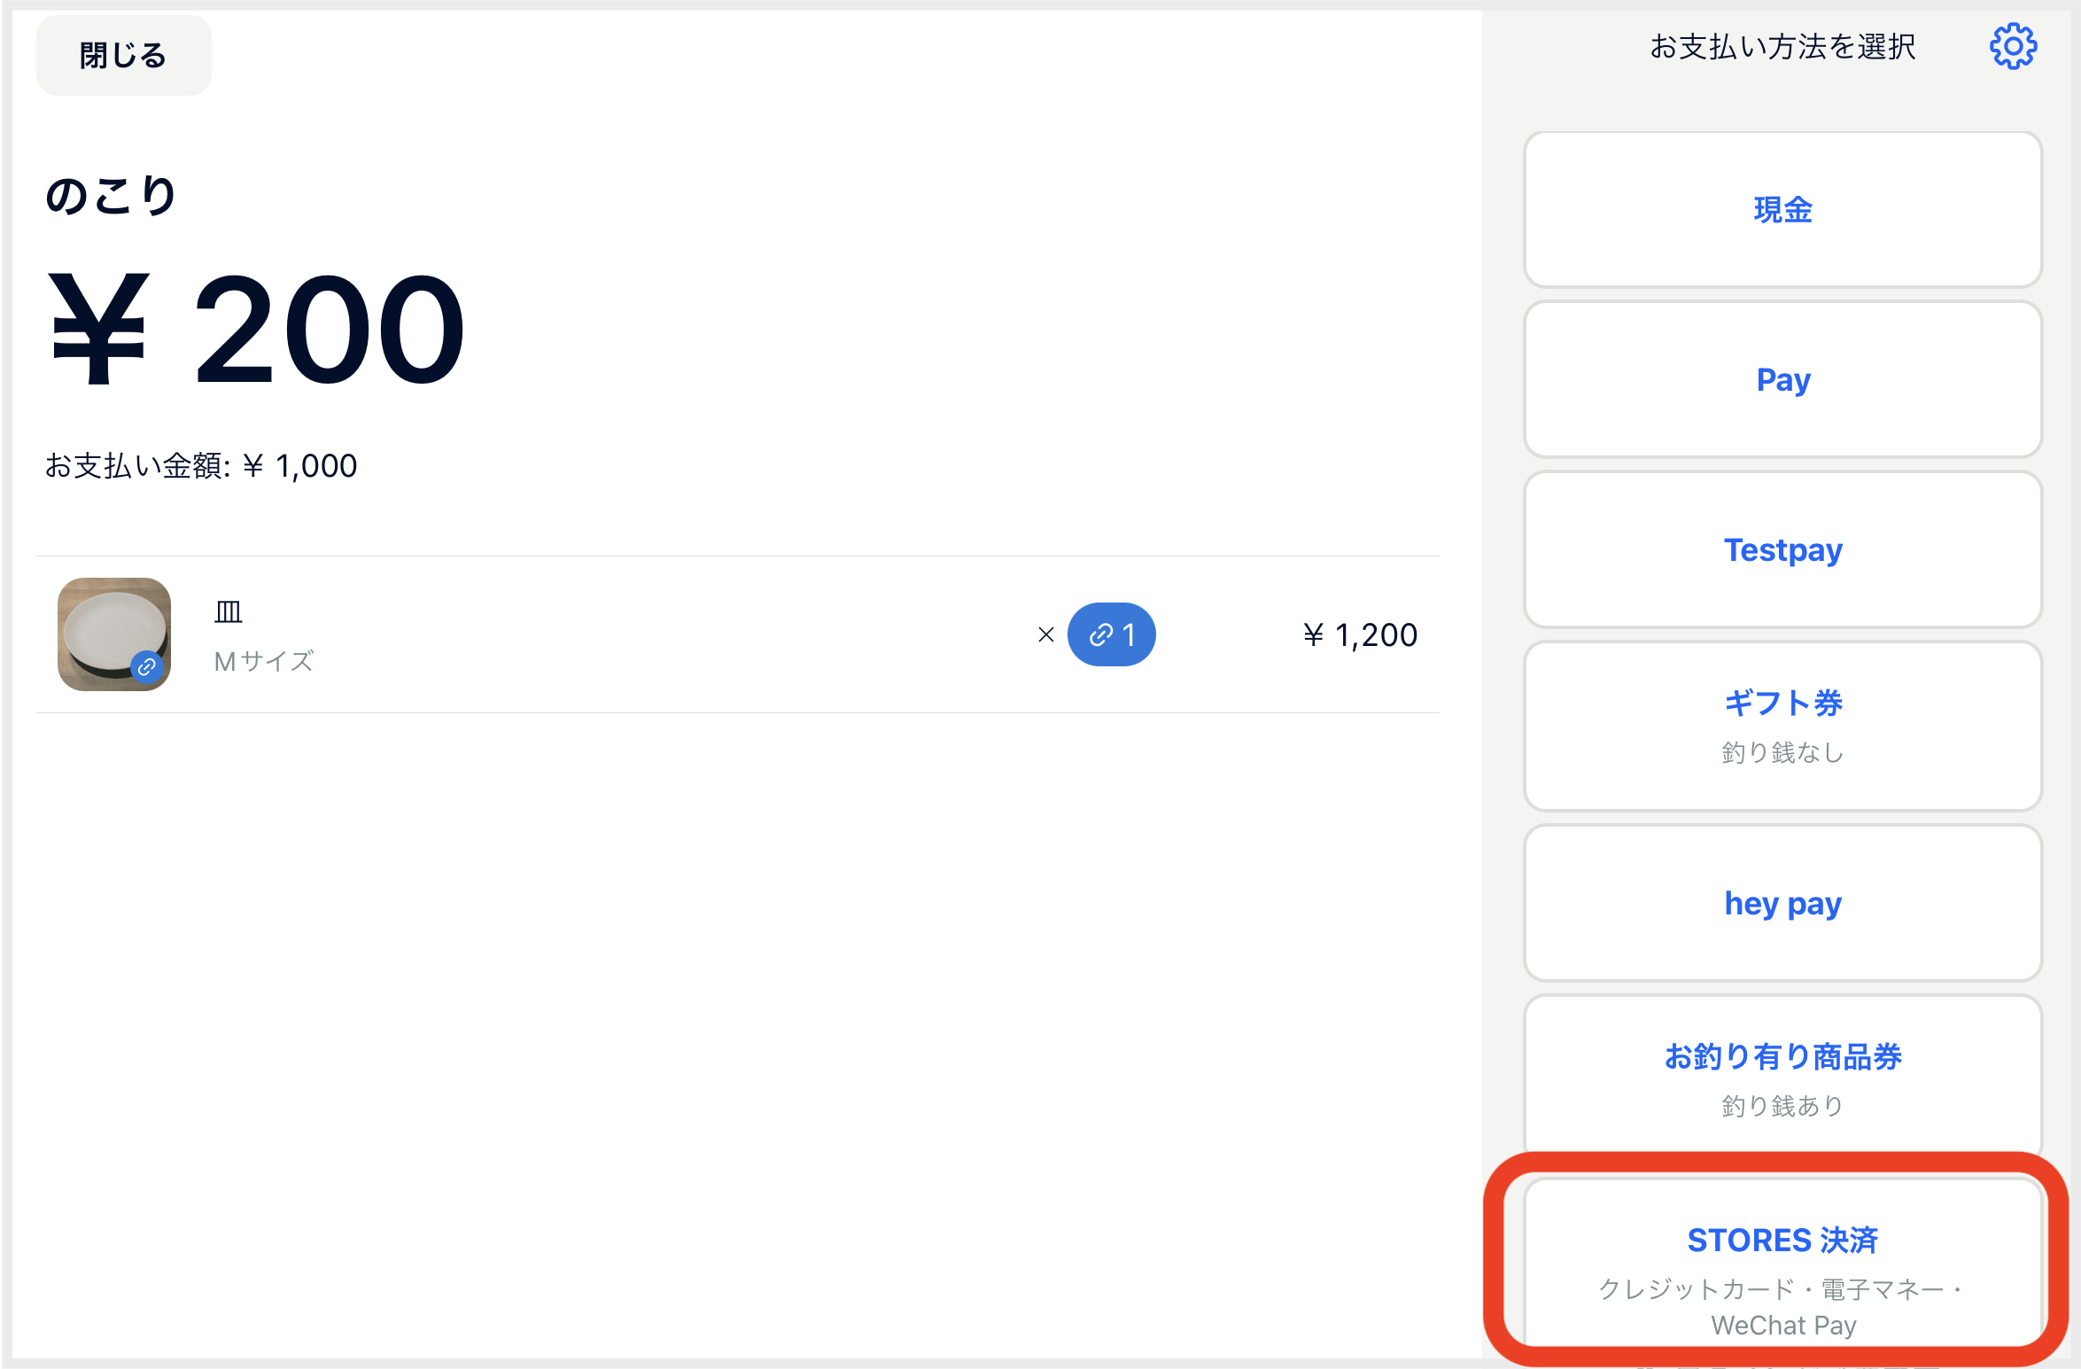
Task: Select the Testpay payment option
Action: (1782, 549)
